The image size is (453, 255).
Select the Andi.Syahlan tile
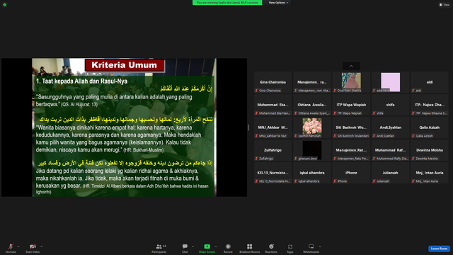390,127
